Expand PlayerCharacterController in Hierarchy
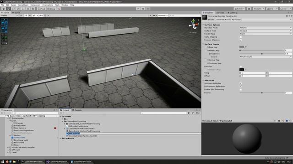Viewport: 293px width, 164px height. coord(8,148)
